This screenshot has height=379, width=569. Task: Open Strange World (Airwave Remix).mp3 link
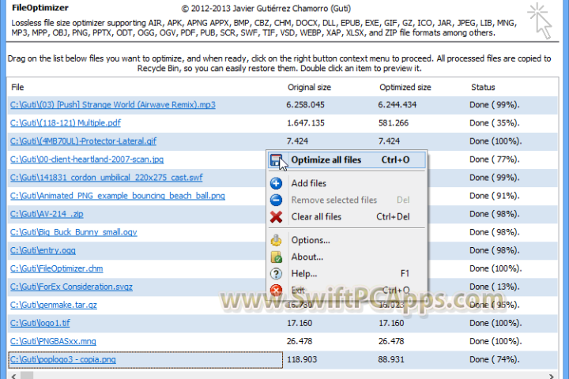(x=113, y=105)
